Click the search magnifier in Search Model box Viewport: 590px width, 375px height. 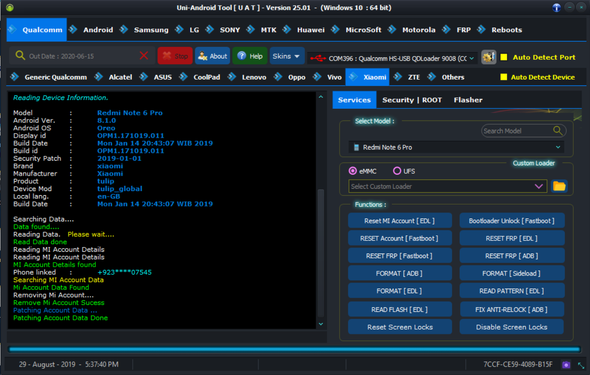click(x=558, y=130)
